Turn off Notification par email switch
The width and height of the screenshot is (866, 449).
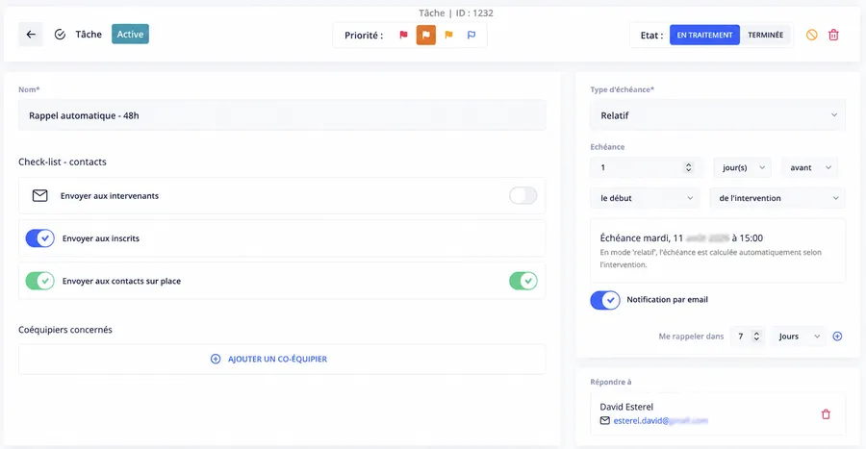click(605, 300)
